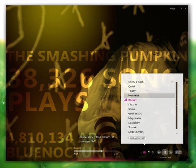
Task: Exit the now playing view
Action: 178,152
